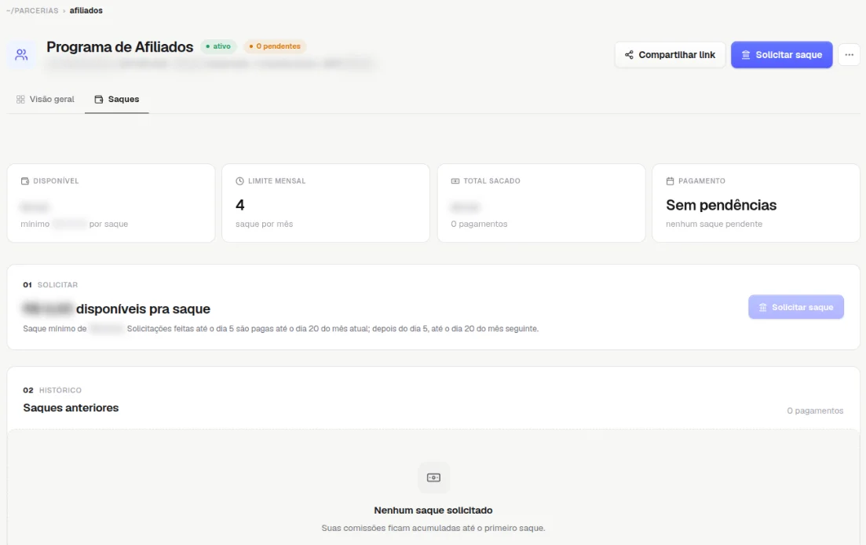Screen dimensions: 866x545
Task: Click the Programa de Afiliados heading
Action: tap(120, 47)
